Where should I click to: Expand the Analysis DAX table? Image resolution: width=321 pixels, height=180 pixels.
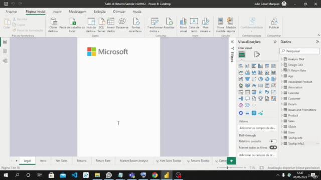[x=282, y=59]
